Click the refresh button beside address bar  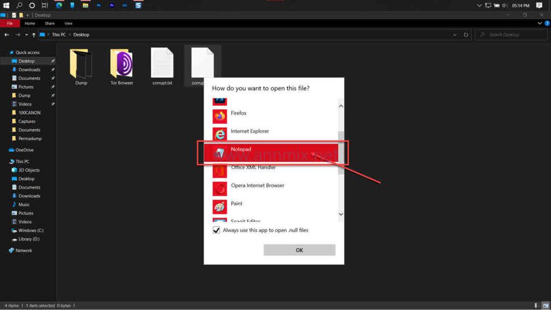click(x=465, y=35)
